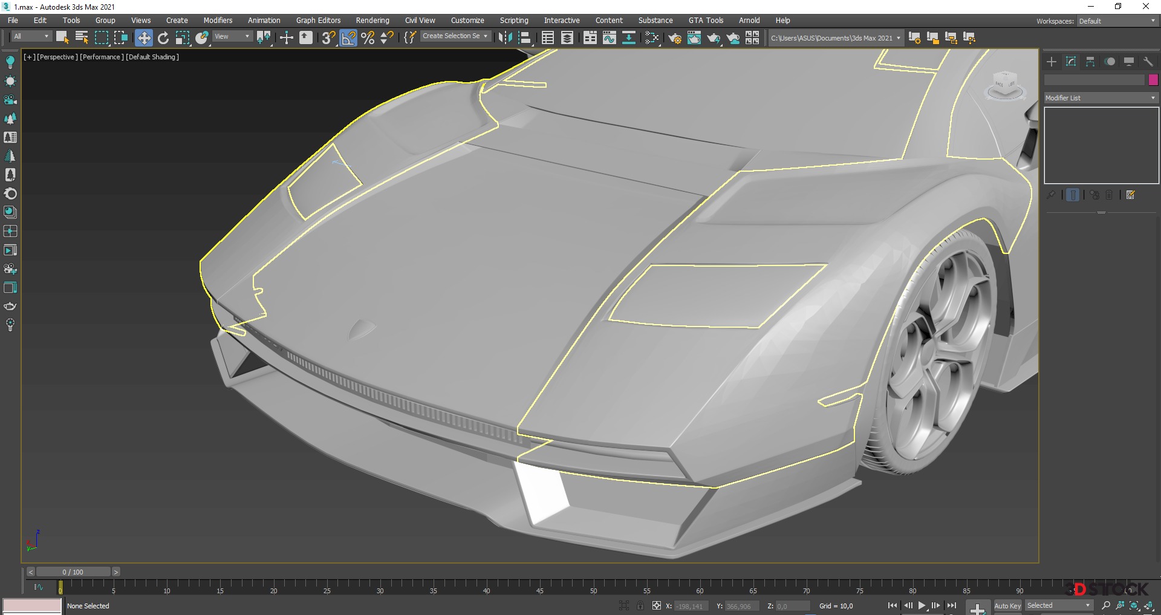Image resolution: width=1161 pixels, height=615 pixels.
Task: Open the selection filter All dropdown
Action: click(31, 37)
